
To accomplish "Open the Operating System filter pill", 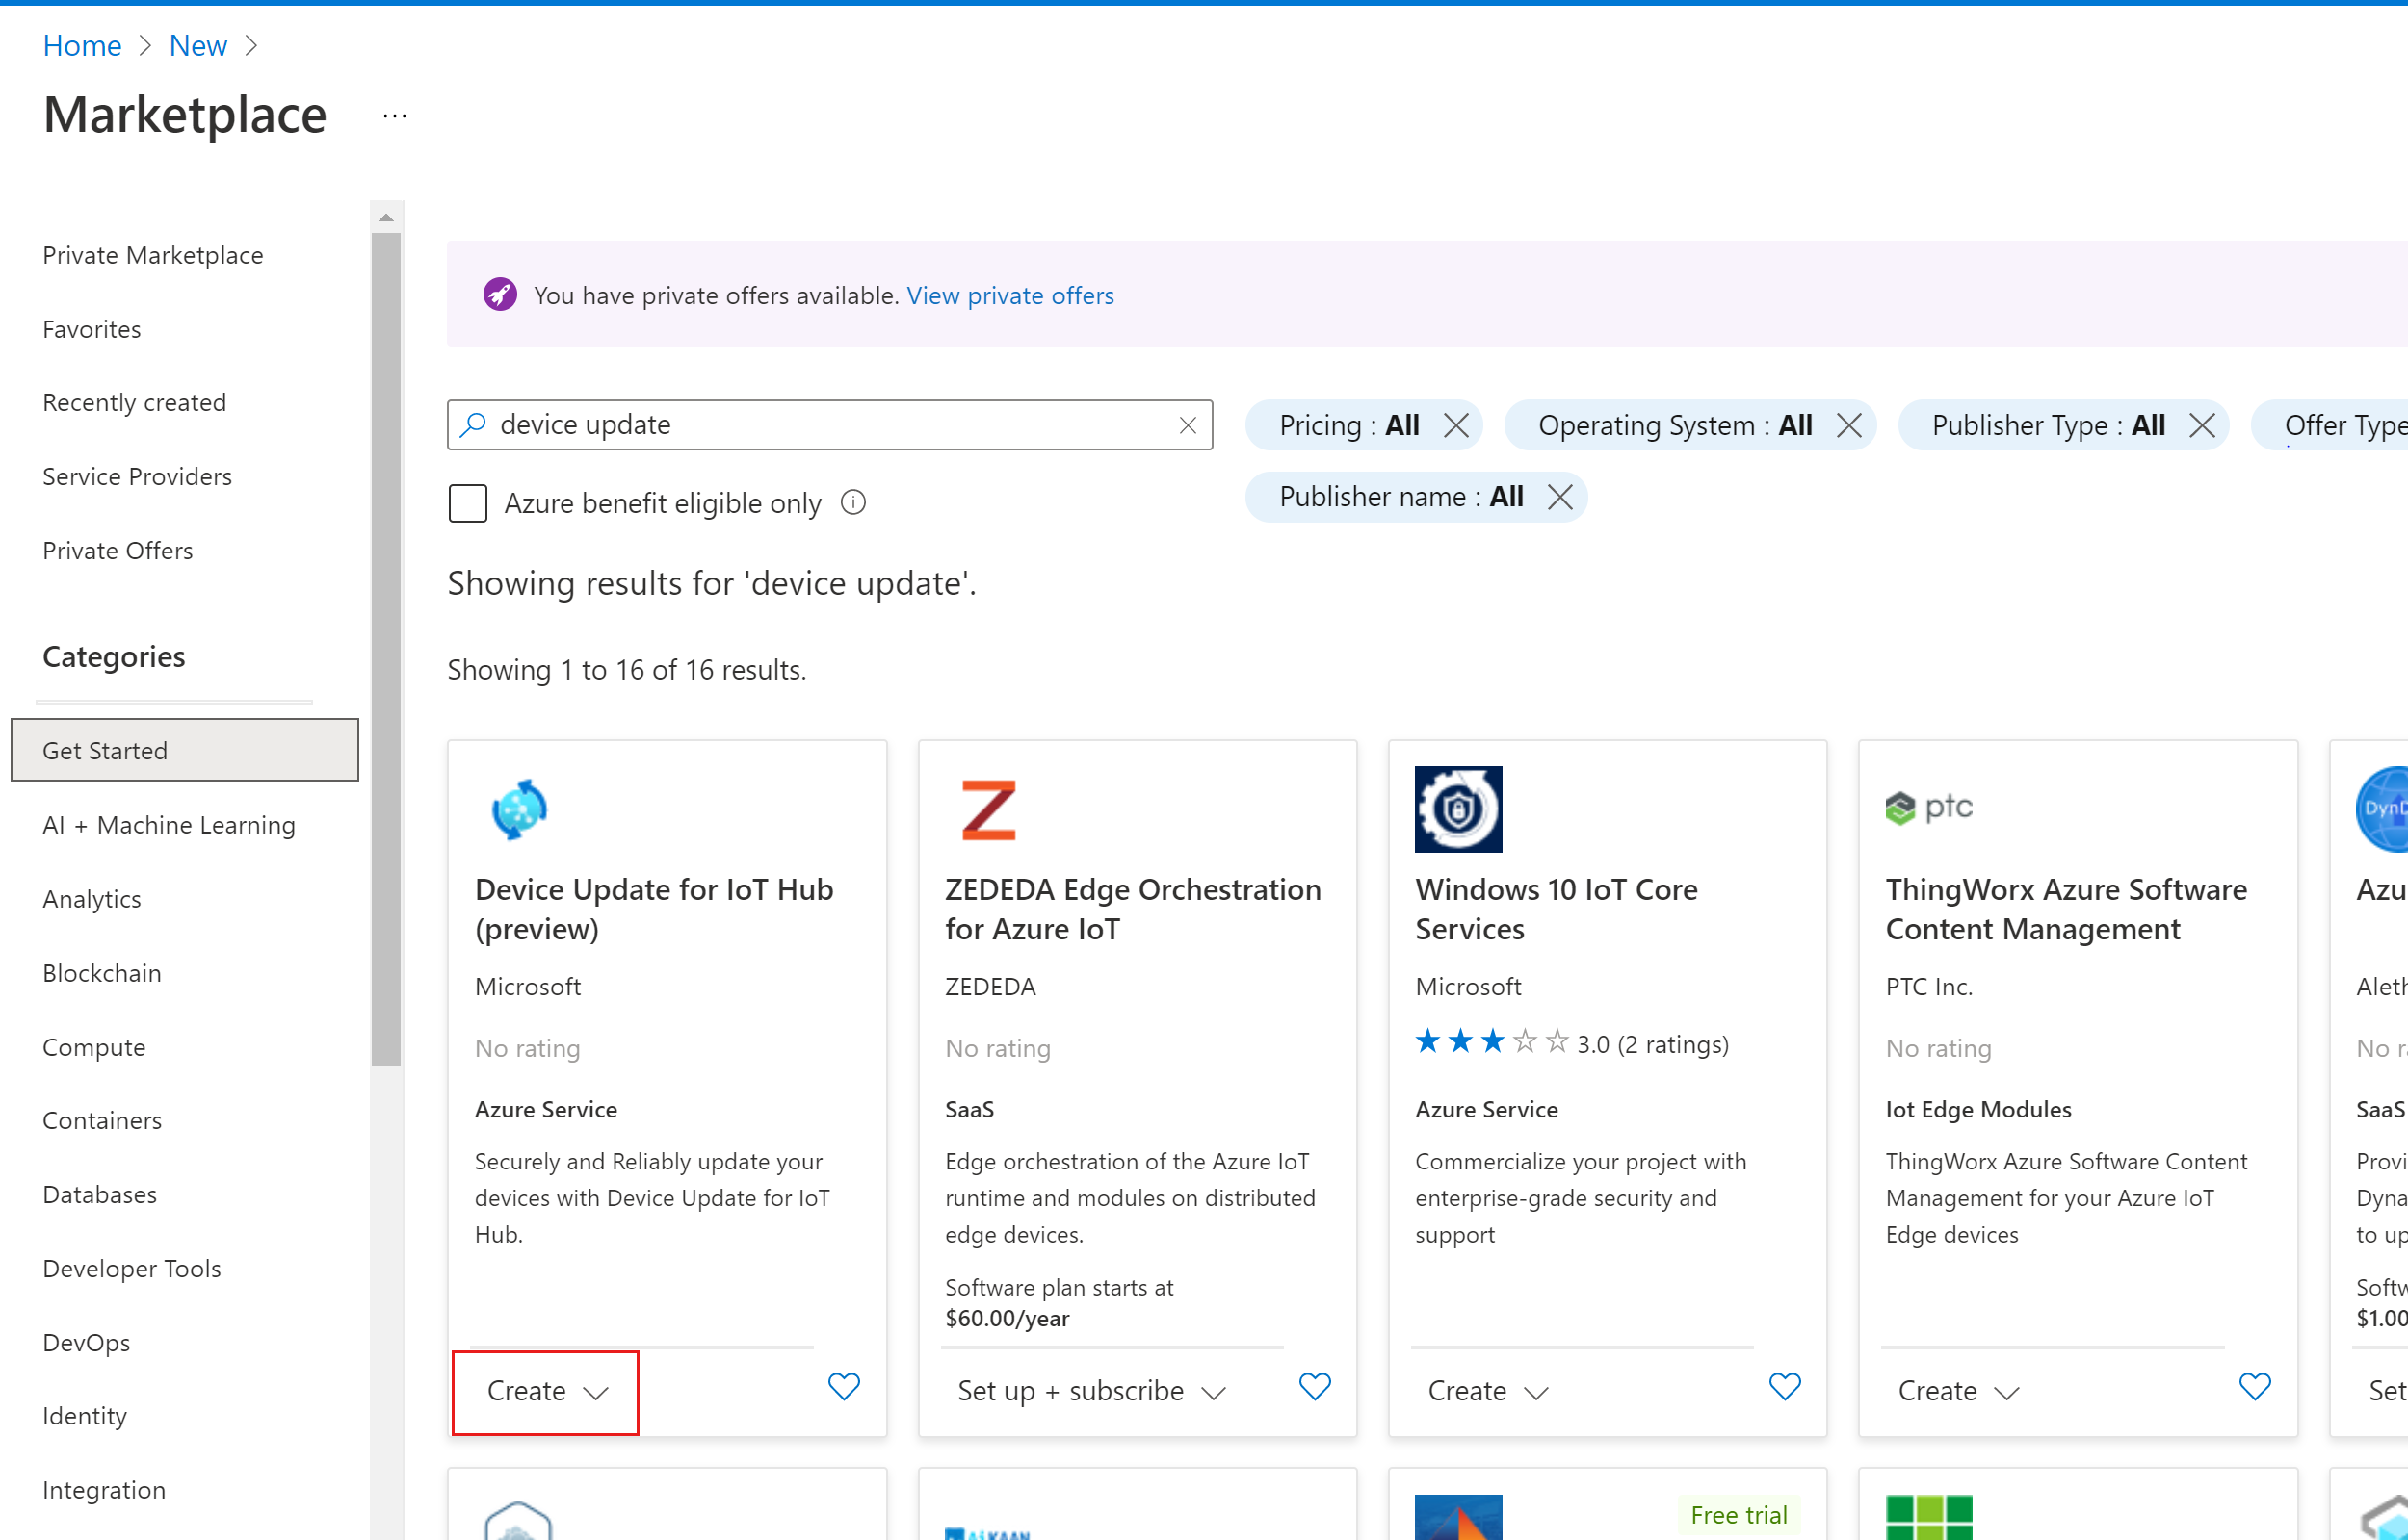I will [x=1674, y=425].
